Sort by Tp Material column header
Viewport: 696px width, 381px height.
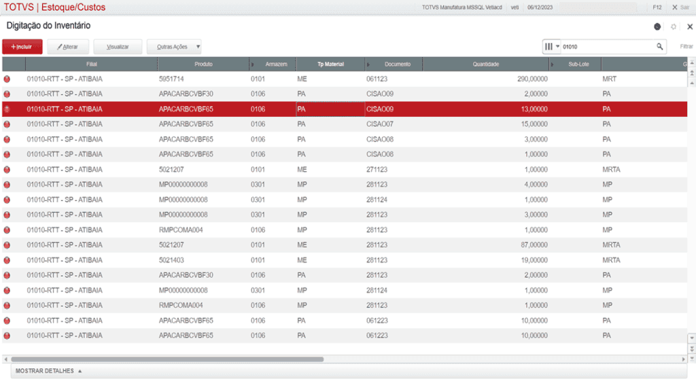tap(330, 64)
